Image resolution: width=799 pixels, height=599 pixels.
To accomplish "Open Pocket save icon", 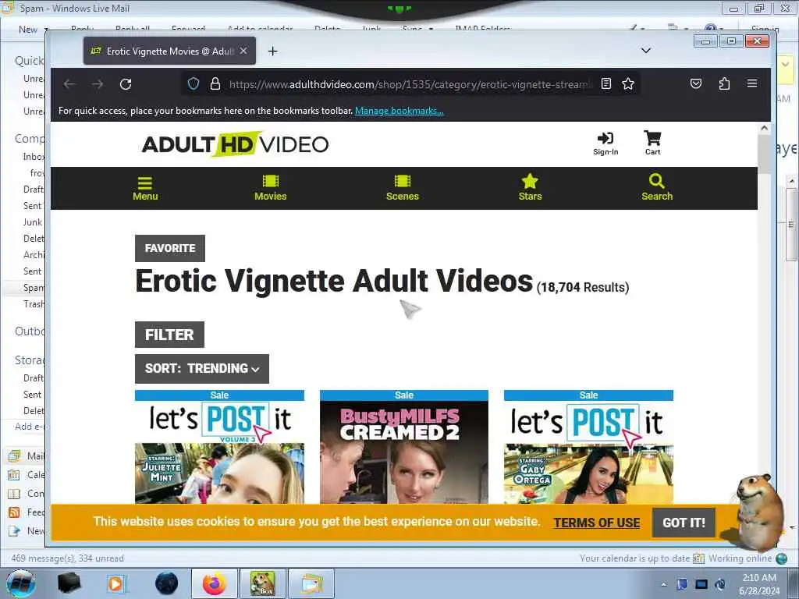I will [696, 83].
